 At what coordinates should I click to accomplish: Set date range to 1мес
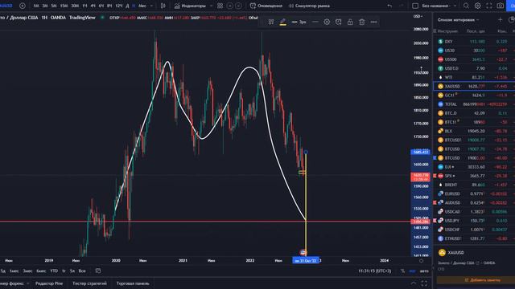pos(14,271)
